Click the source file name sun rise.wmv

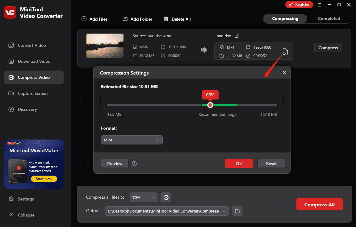tap(159, 36)
